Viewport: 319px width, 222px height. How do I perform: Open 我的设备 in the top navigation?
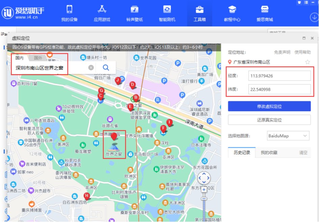tap(69, 13)
